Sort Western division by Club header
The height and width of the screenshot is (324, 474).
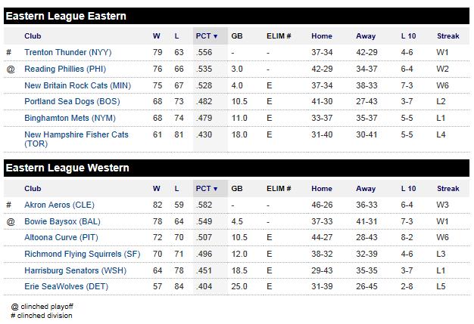(33, 188)
